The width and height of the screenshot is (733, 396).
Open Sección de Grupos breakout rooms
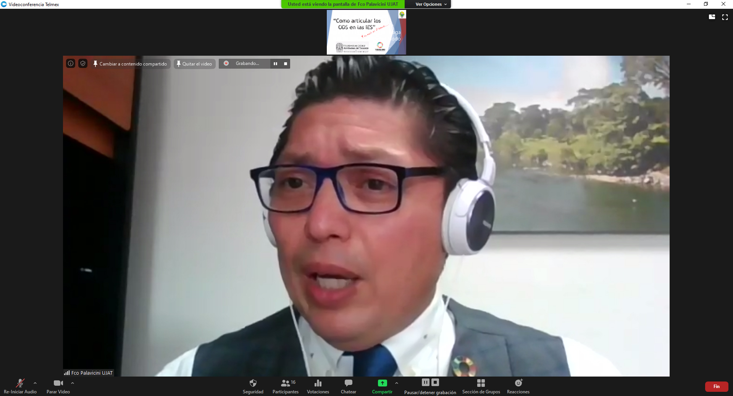pos(481,386)
